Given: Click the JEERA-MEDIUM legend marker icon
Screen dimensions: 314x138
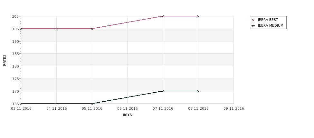Looking at the screenshot, I should (253, 26).
